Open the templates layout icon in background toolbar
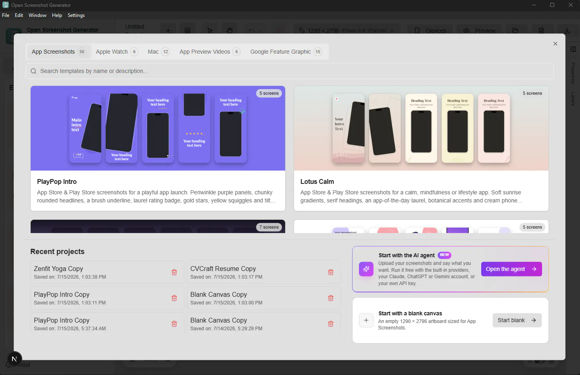580x375 pixels. [x=188, y=31]
